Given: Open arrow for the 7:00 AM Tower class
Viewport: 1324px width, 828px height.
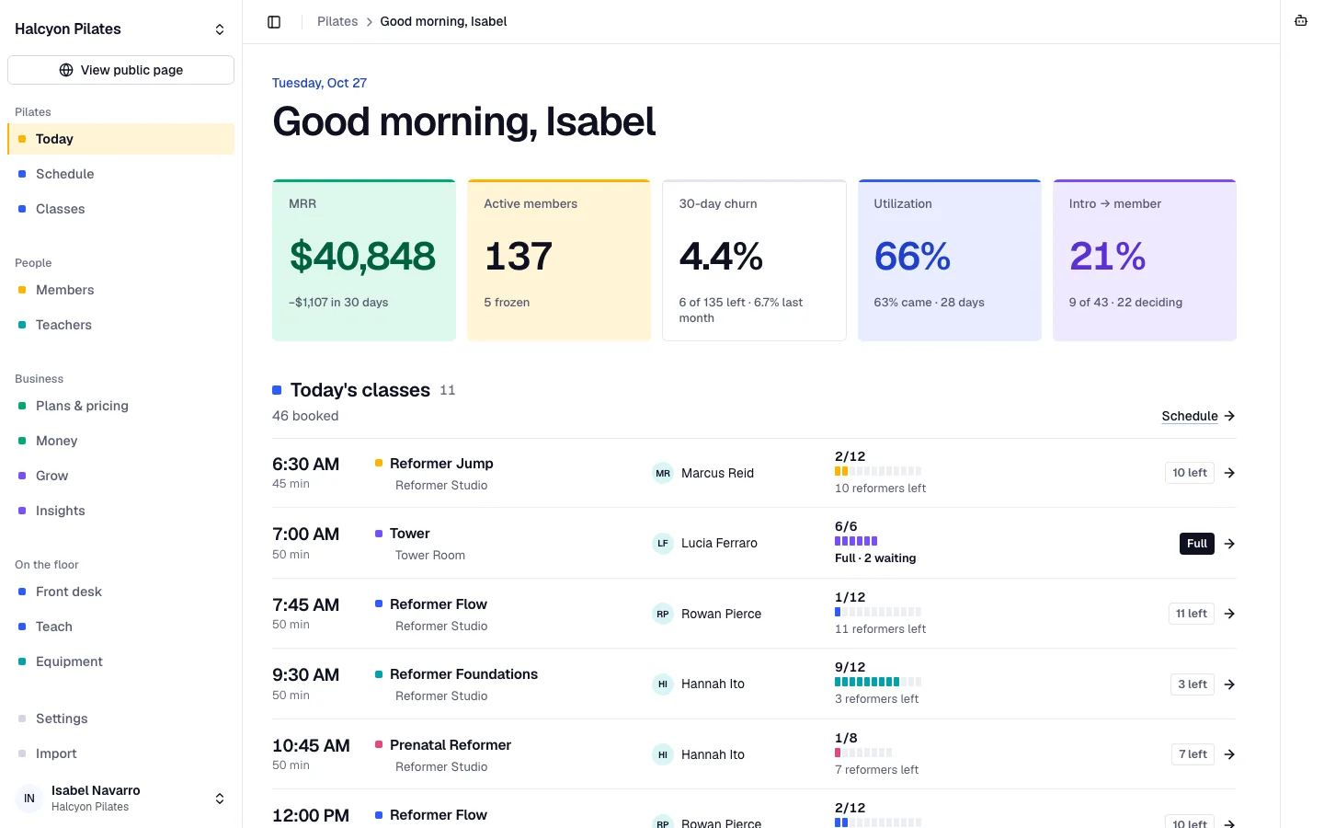Looking at the screenshot, I should 1229,544.
